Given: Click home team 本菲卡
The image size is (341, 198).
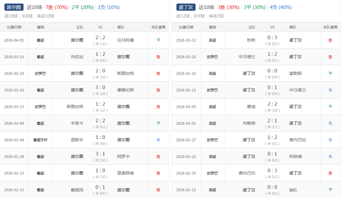Looking at the screenshot, I should (77, 123).
